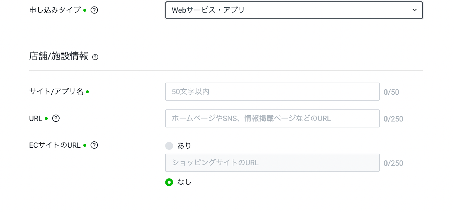Image resolution: width=454 pixels, height=212 pixels.
Task: Click the サイト/アプリ名 label
Action: 56,91
